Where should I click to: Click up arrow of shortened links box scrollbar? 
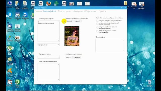tap(58, 65)
